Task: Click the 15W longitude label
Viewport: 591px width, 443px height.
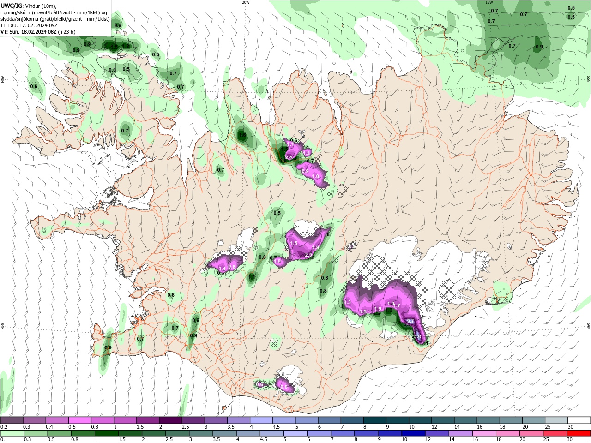Action: point(489,2)
